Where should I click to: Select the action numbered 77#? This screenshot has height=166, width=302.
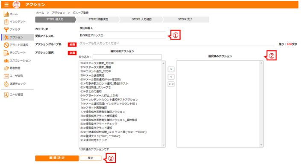pyautogui.click(x=103, y=112)
